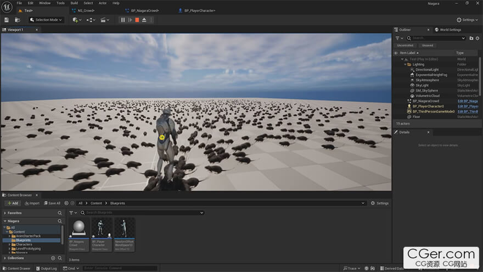The height and width of the screenshot is (272, 483).
Task: Open the File menu
Action: tap(19, 3)
